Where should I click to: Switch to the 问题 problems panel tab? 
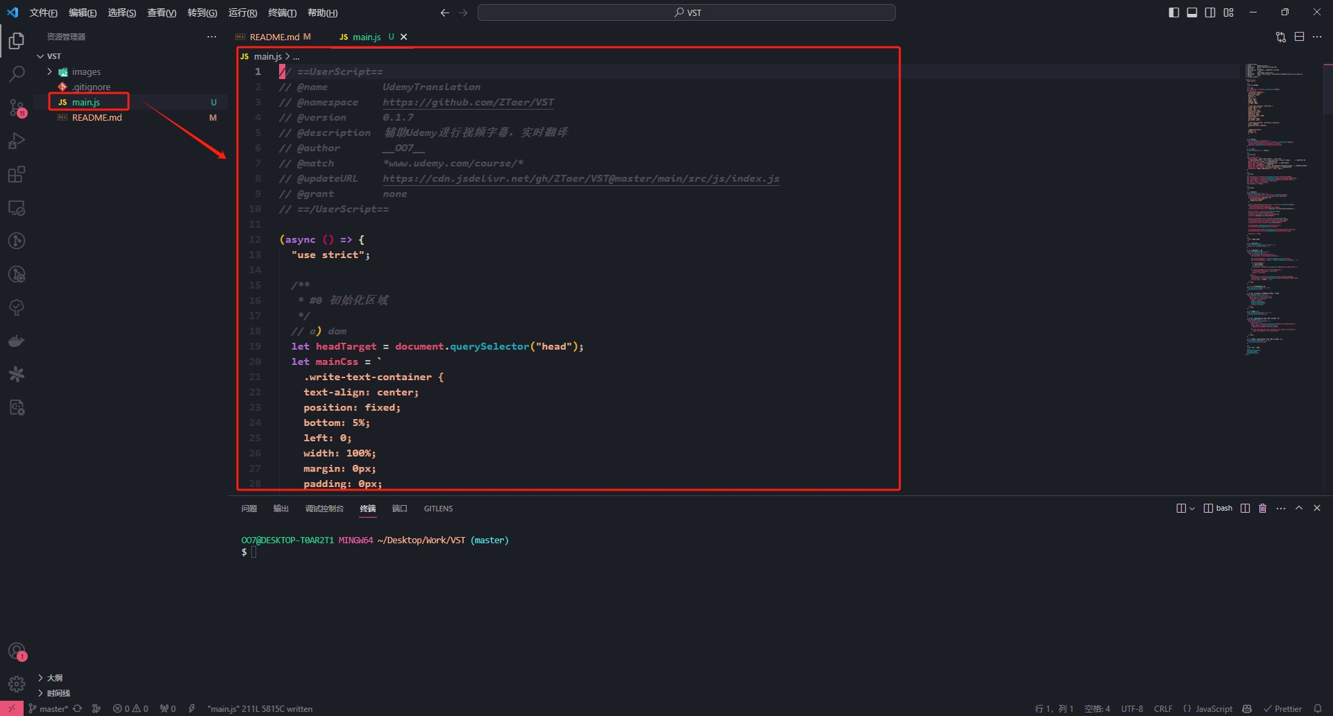pos(249,509)
